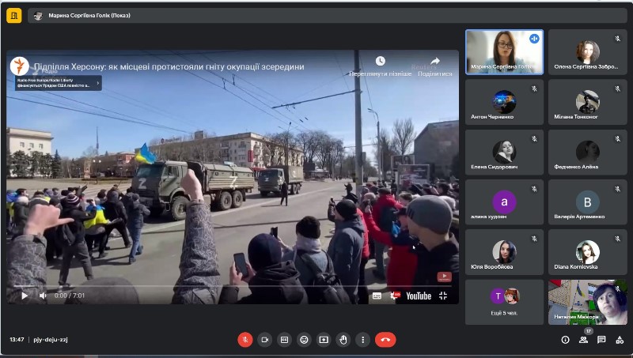Unmute the microphone in the call bar
This screenshot has height=358, width=633.
[x=245, y=340]
